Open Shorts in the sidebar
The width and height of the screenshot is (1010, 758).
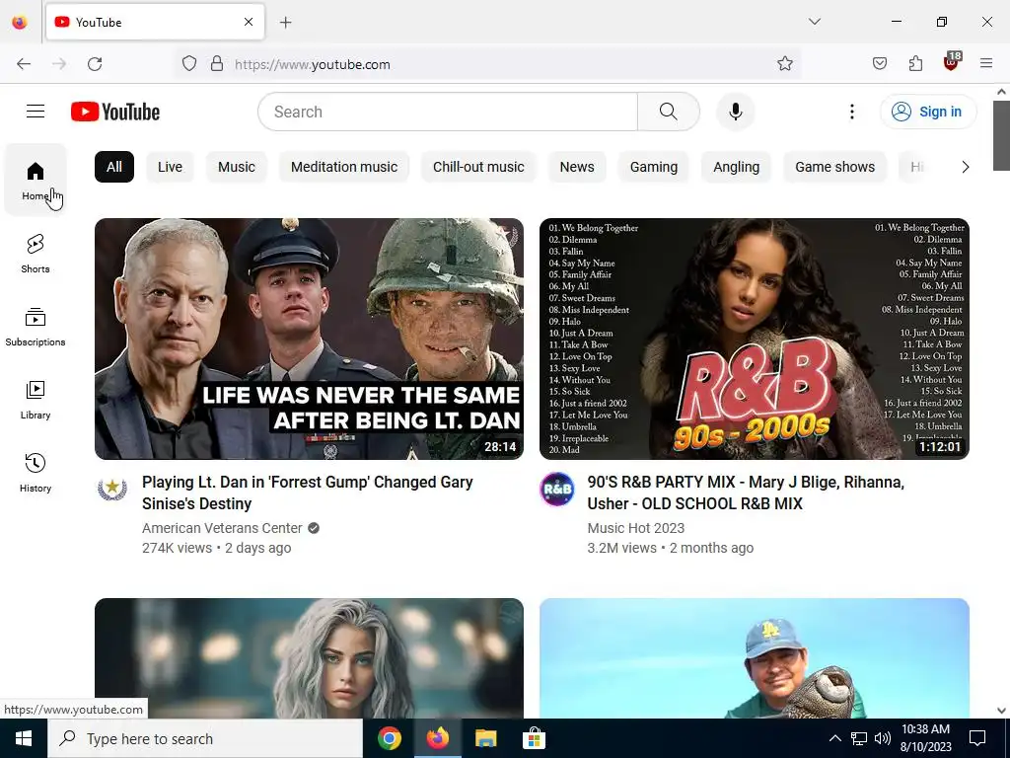[x=36, y=254]
